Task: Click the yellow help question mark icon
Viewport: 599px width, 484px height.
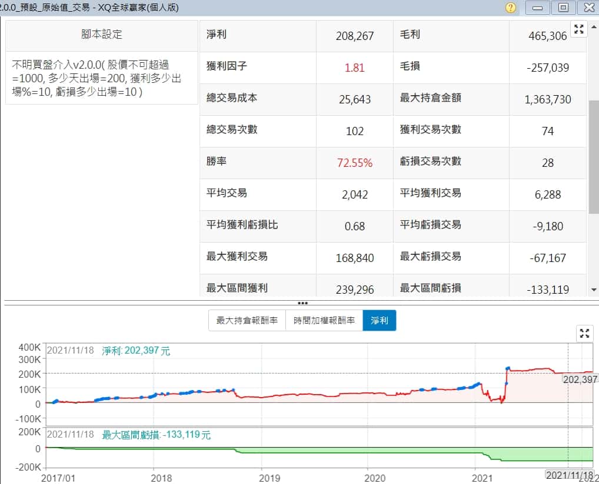Action: pos(510,8)
